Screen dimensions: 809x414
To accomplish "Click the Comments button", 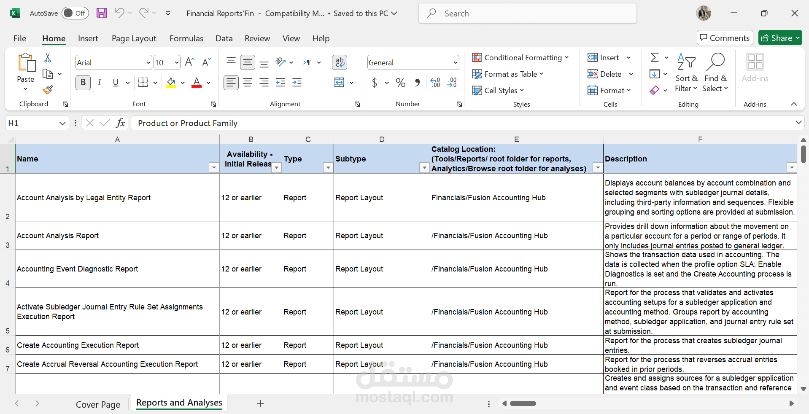I will tap(725, 38).
